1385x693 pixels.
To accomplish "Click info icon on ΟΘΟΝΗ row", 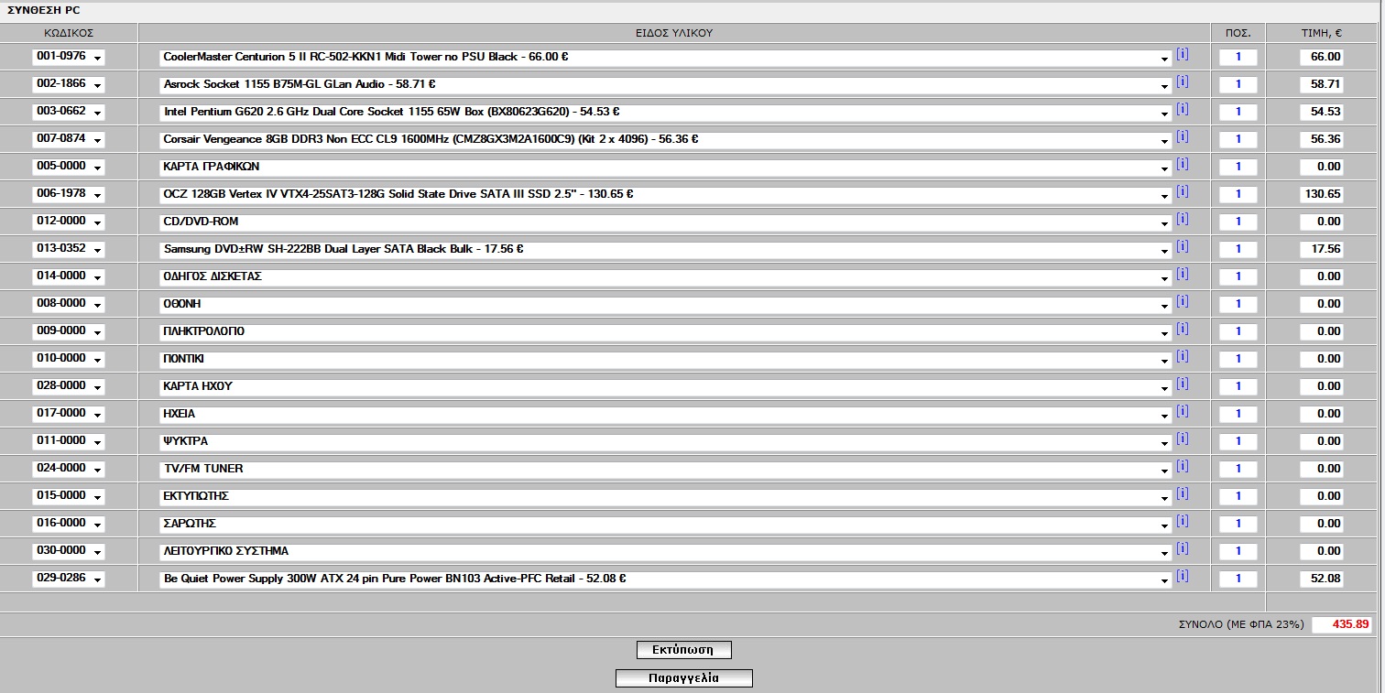I will pyautogui.click(x=1183, y=301).
